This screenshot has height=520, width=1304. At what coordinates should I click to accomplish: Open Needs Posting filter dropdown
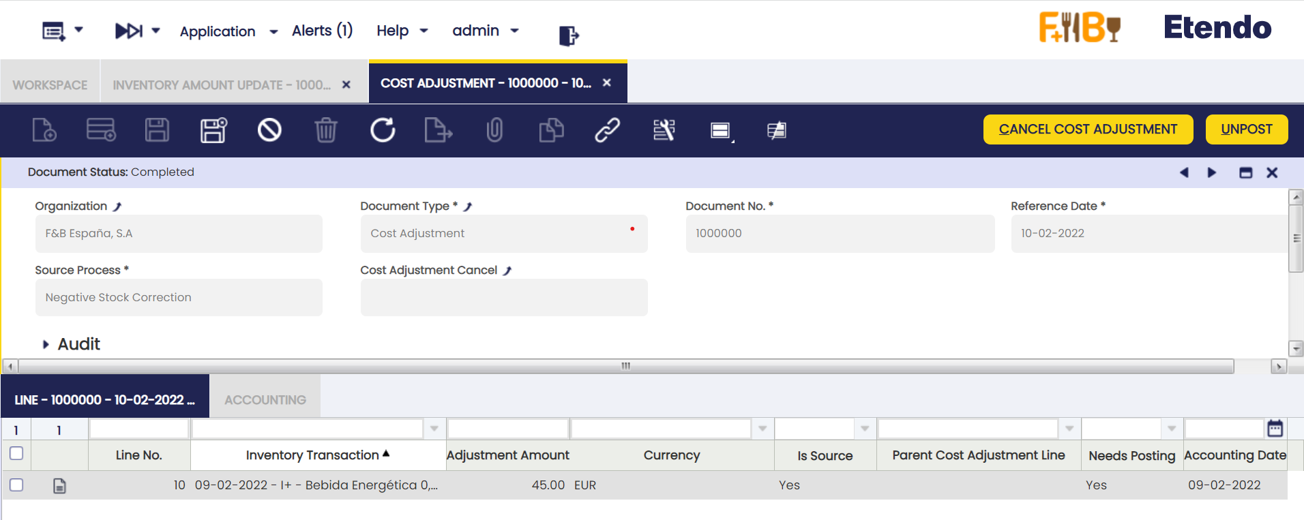coord(1172,429)
